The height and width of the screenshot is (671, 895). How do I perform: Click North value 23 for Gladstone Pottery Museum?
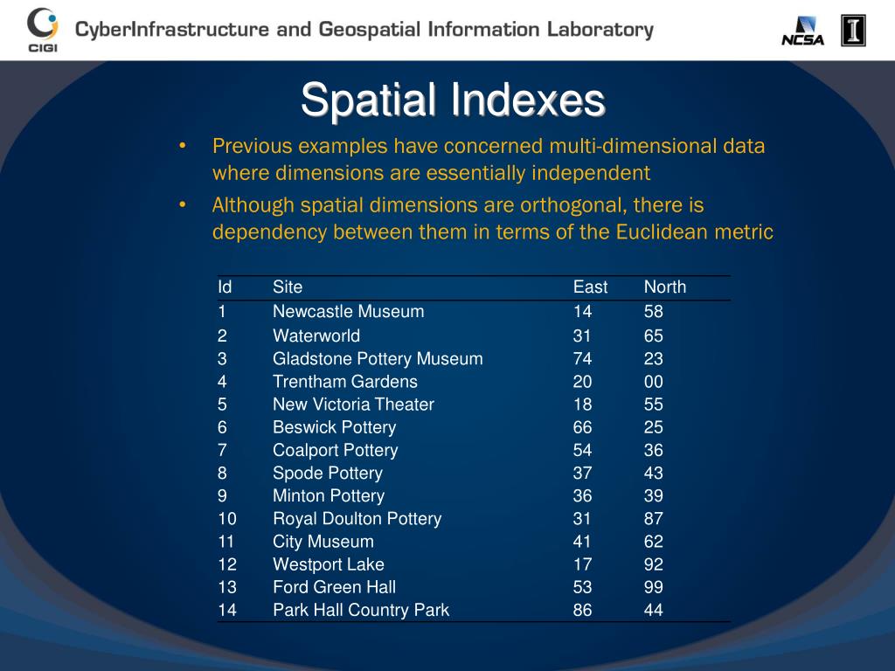tap(654, 359)
